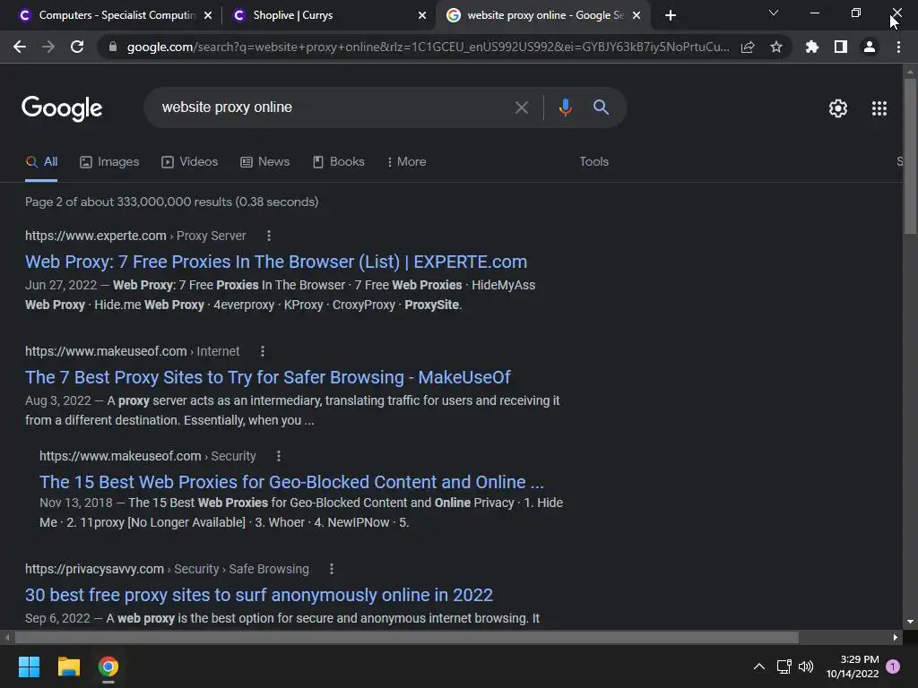Open the Windows Start menu
Viewport: 918px width, 688px height.
pos(29,666)
